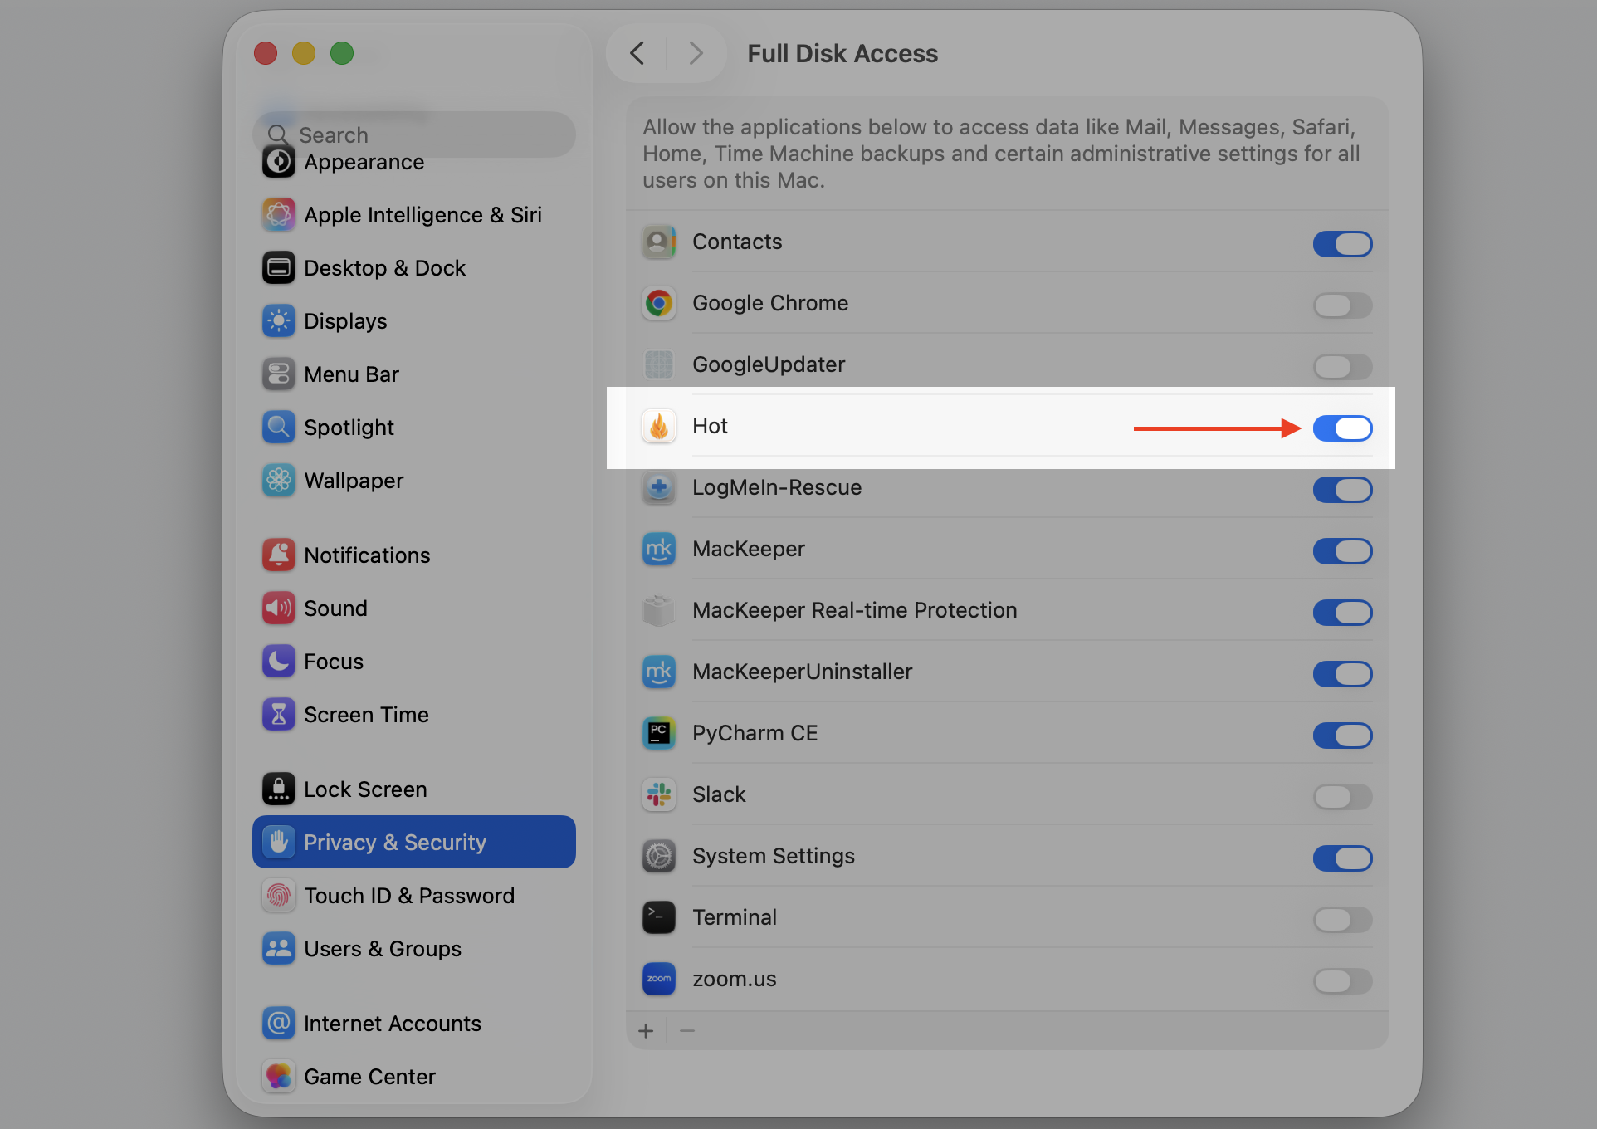Minimize the window with yellow button
Screen dimensions: 1597x1129
(x=304, y=54)
